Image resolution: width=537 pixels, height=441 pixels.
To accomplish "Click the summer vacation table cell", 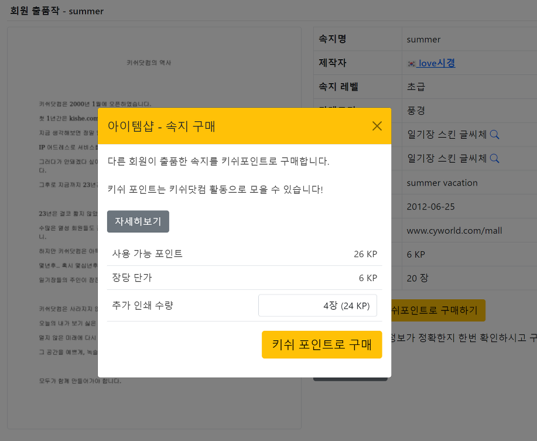I will [442, 183].
